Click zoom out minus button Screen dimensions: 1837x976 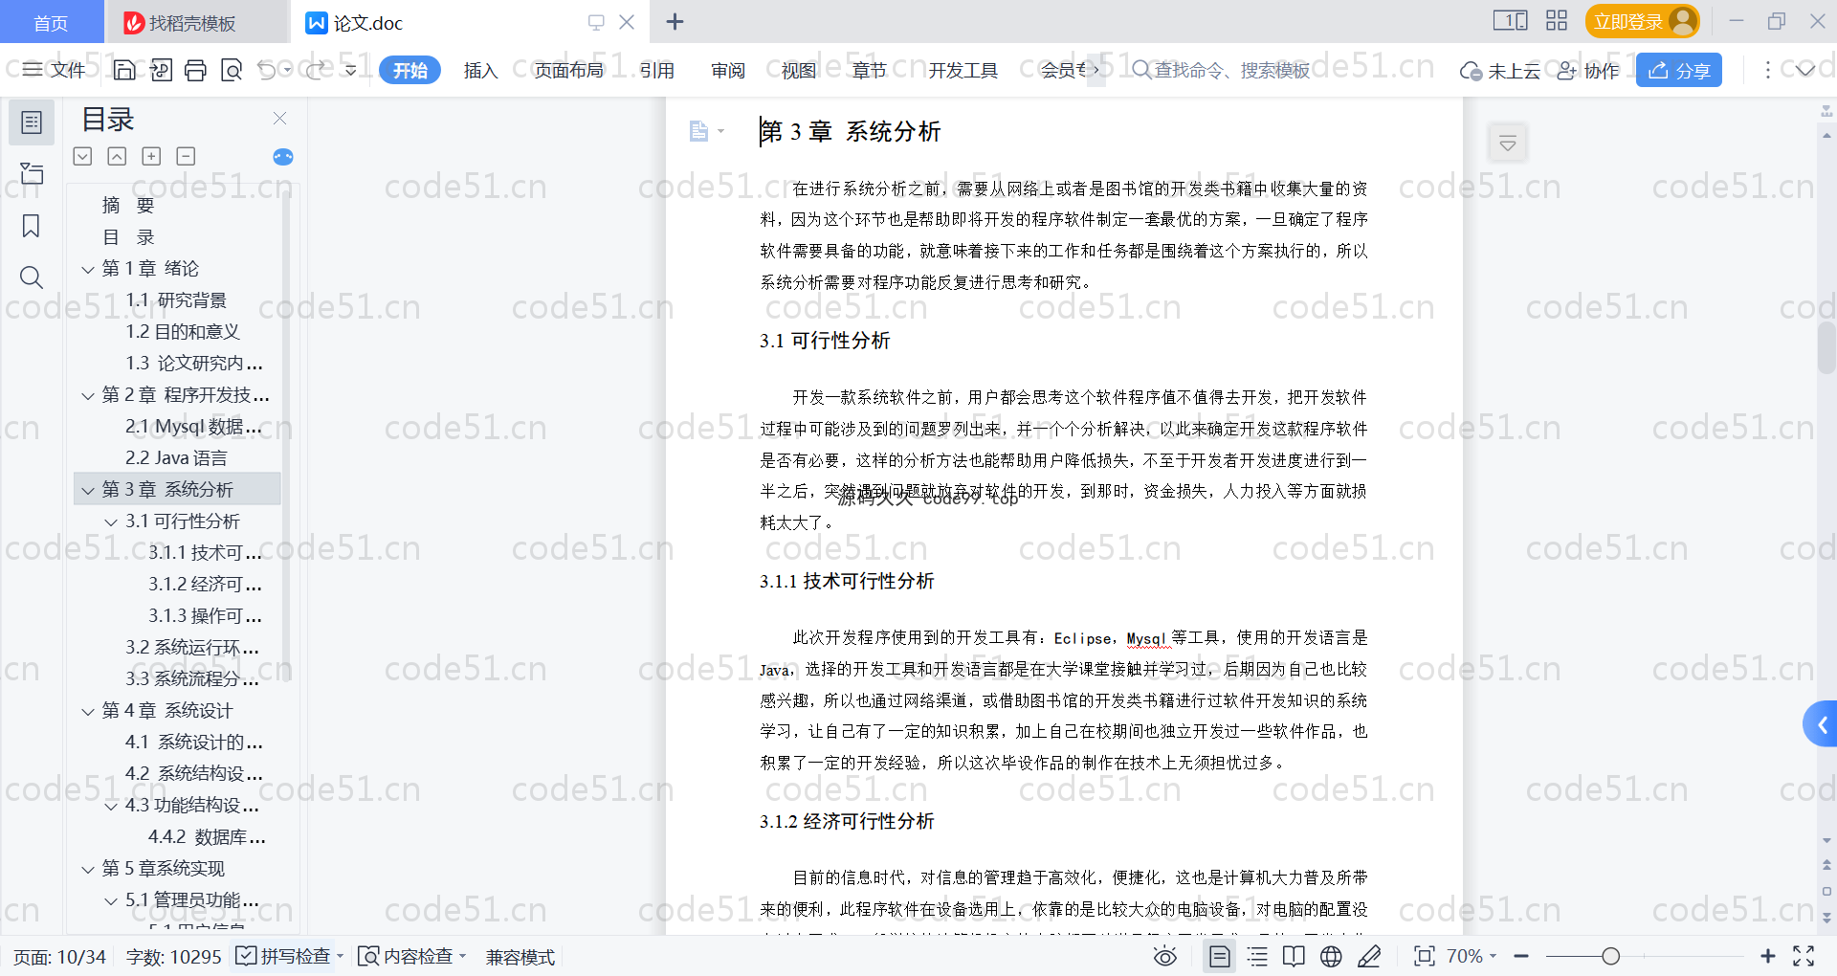1521,956
